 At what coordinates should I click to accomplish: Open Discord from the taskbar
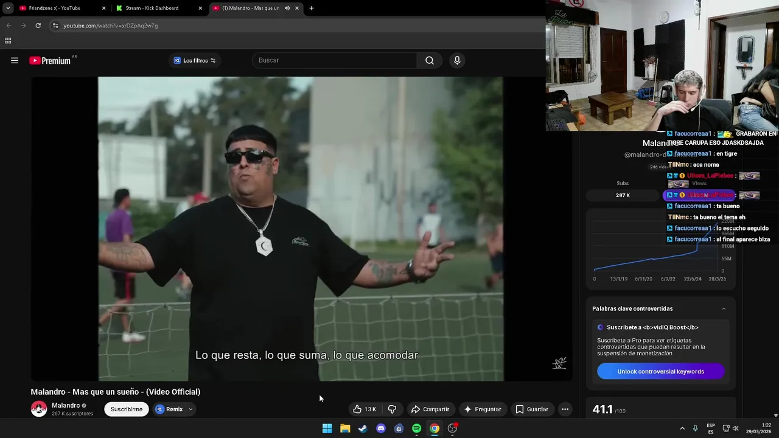click(x=381, y=428)
